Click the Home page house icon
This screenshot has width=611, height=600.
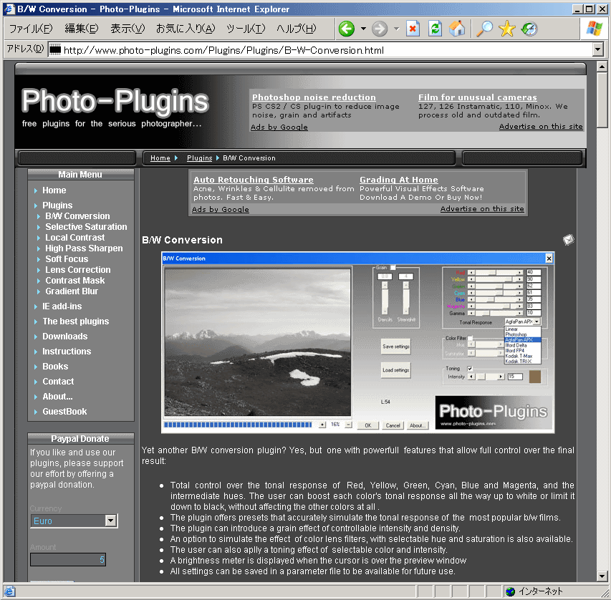click(x=457, y=29)
